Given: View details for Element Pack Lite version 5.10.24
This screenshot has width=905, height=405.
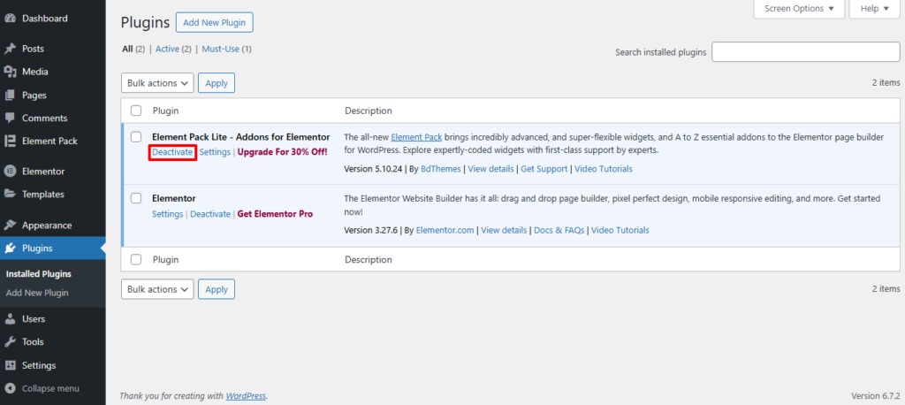Looking at the screenshot, I should click(491, 169).
